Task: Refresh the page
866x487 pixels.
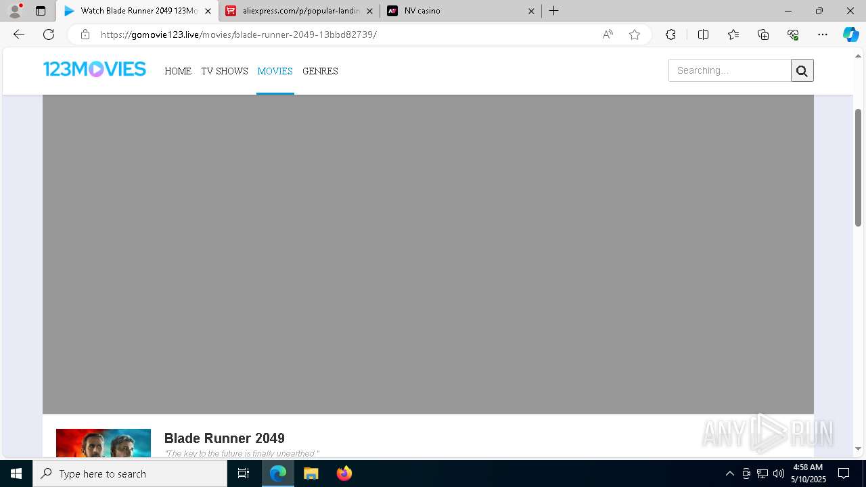Action: 49,34
